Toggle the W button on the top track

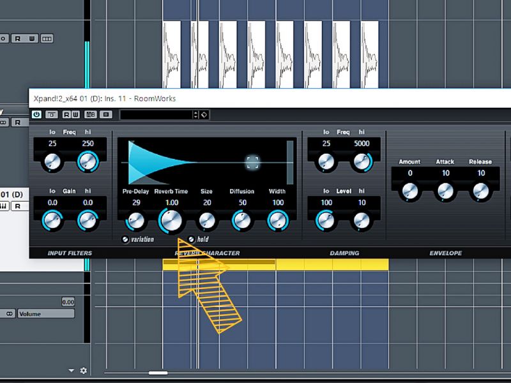click(32, 38)
